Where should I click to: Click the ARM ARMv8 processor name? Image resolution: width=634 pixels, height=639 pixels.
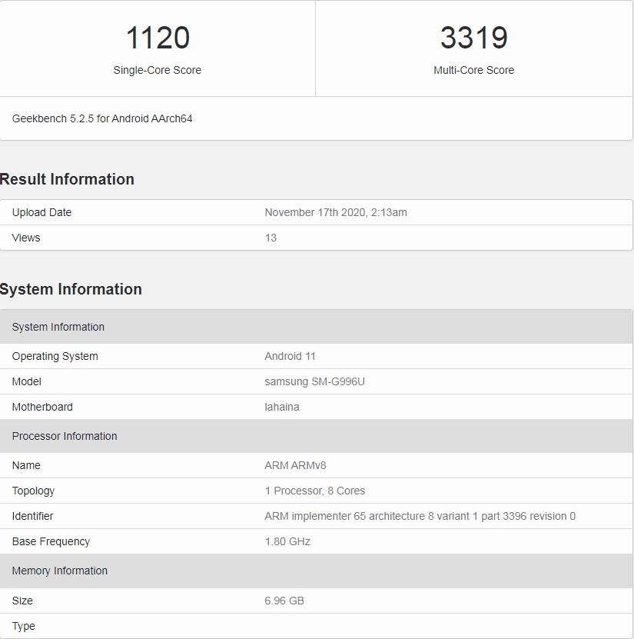(x=295, y=465)
